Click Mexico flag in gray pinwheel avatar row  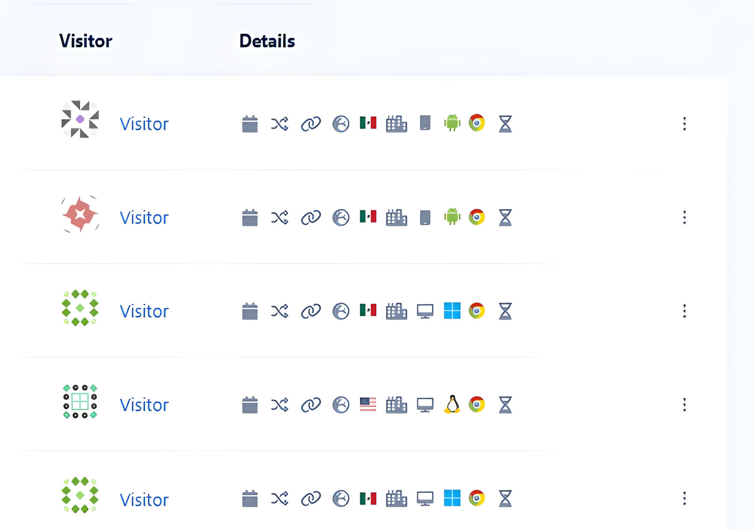click(368, 123)
